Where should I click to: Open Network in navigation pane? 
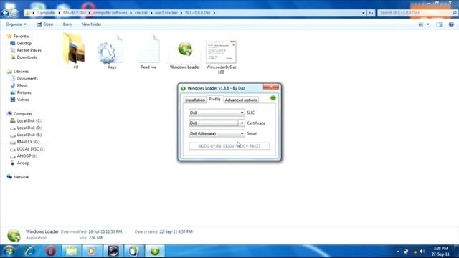click(21, 177)
